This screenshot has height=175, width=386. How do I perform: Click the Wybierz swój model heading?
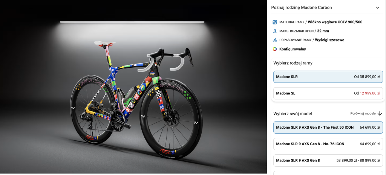pyautogui.click(x=293, y=114)
